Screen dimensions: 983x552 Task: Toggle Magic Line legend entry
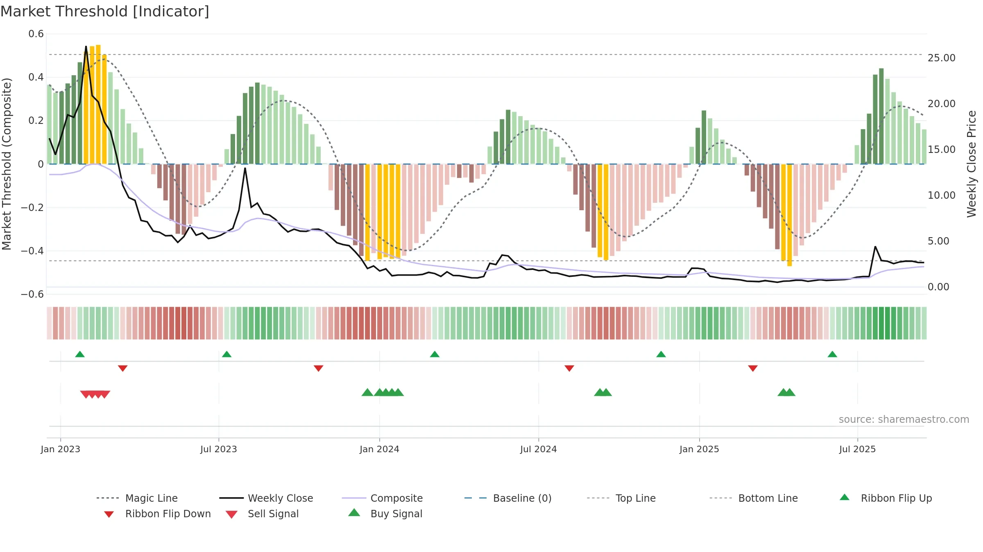pos(137,498)
